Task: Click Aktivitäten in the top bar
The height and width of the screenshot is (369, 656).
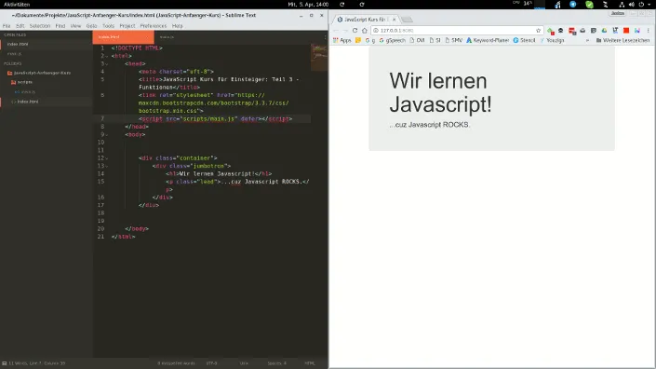Action: tap(17, 4)
